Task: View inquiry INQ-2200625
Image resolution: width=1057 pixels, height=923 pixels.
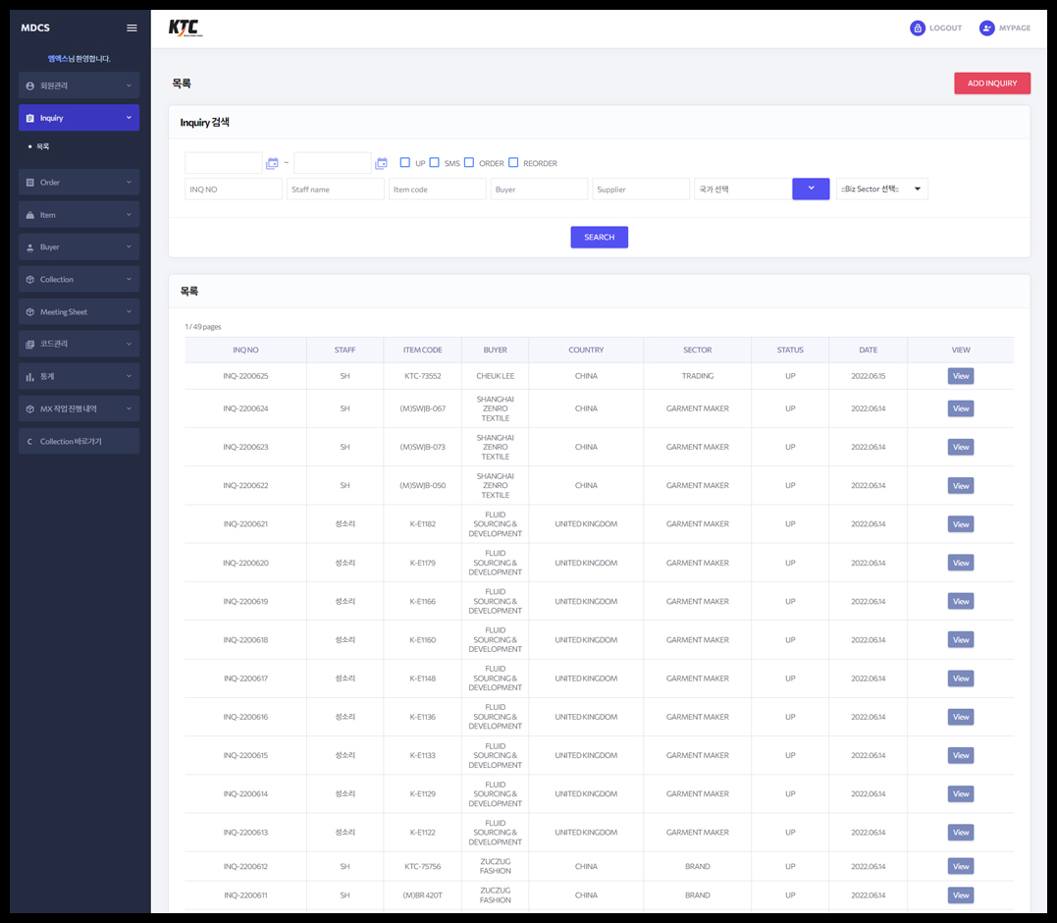Action: tap(961, 376)
